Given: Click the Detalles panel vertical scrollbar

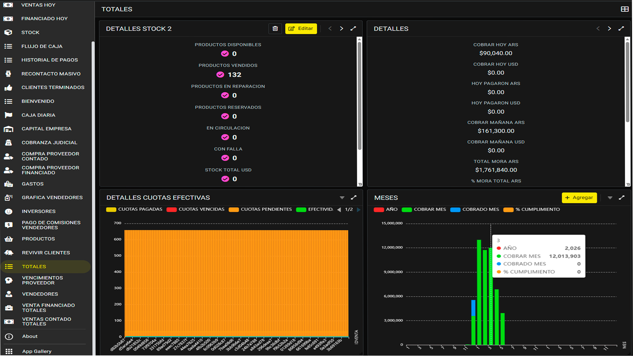Looking at the screenshot, I should click(x=627, y=82).
